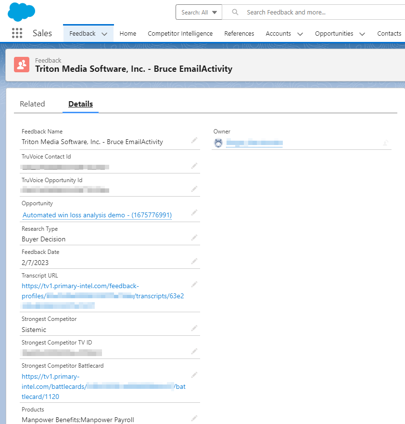This screenshot has width=405, height=424.
Task: Click the Salesforce cloud logo
Action: (21, 12)
